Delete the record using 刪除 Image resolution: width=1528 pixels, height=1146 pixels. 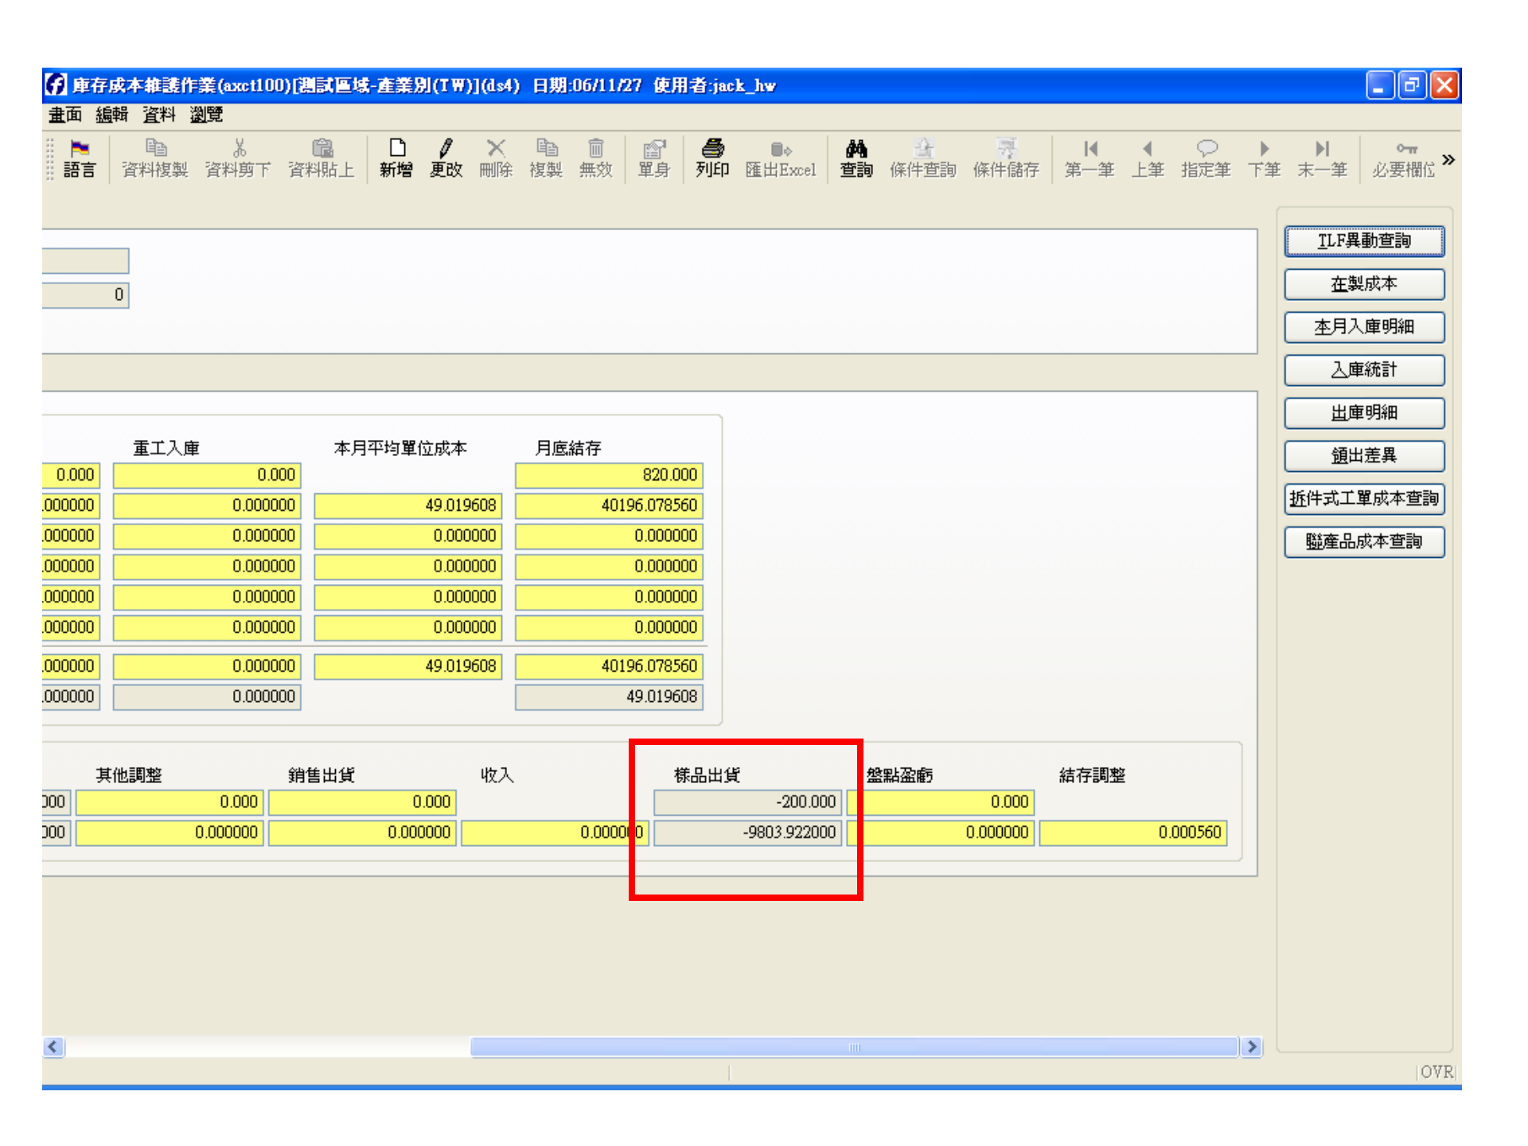click(496, 158)
